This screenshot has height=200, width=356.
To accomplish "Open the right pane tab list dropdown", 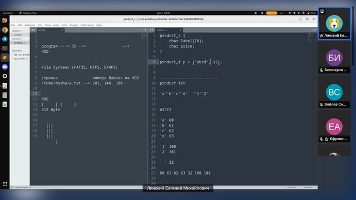I will pos(315,30).
